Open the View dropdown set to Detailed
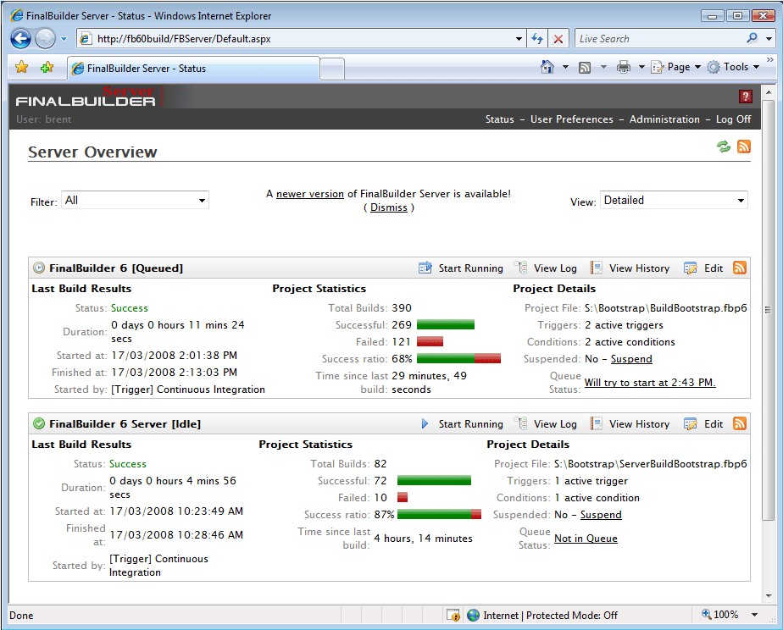This screenshot has width=783, height=630. pos(674,201)
